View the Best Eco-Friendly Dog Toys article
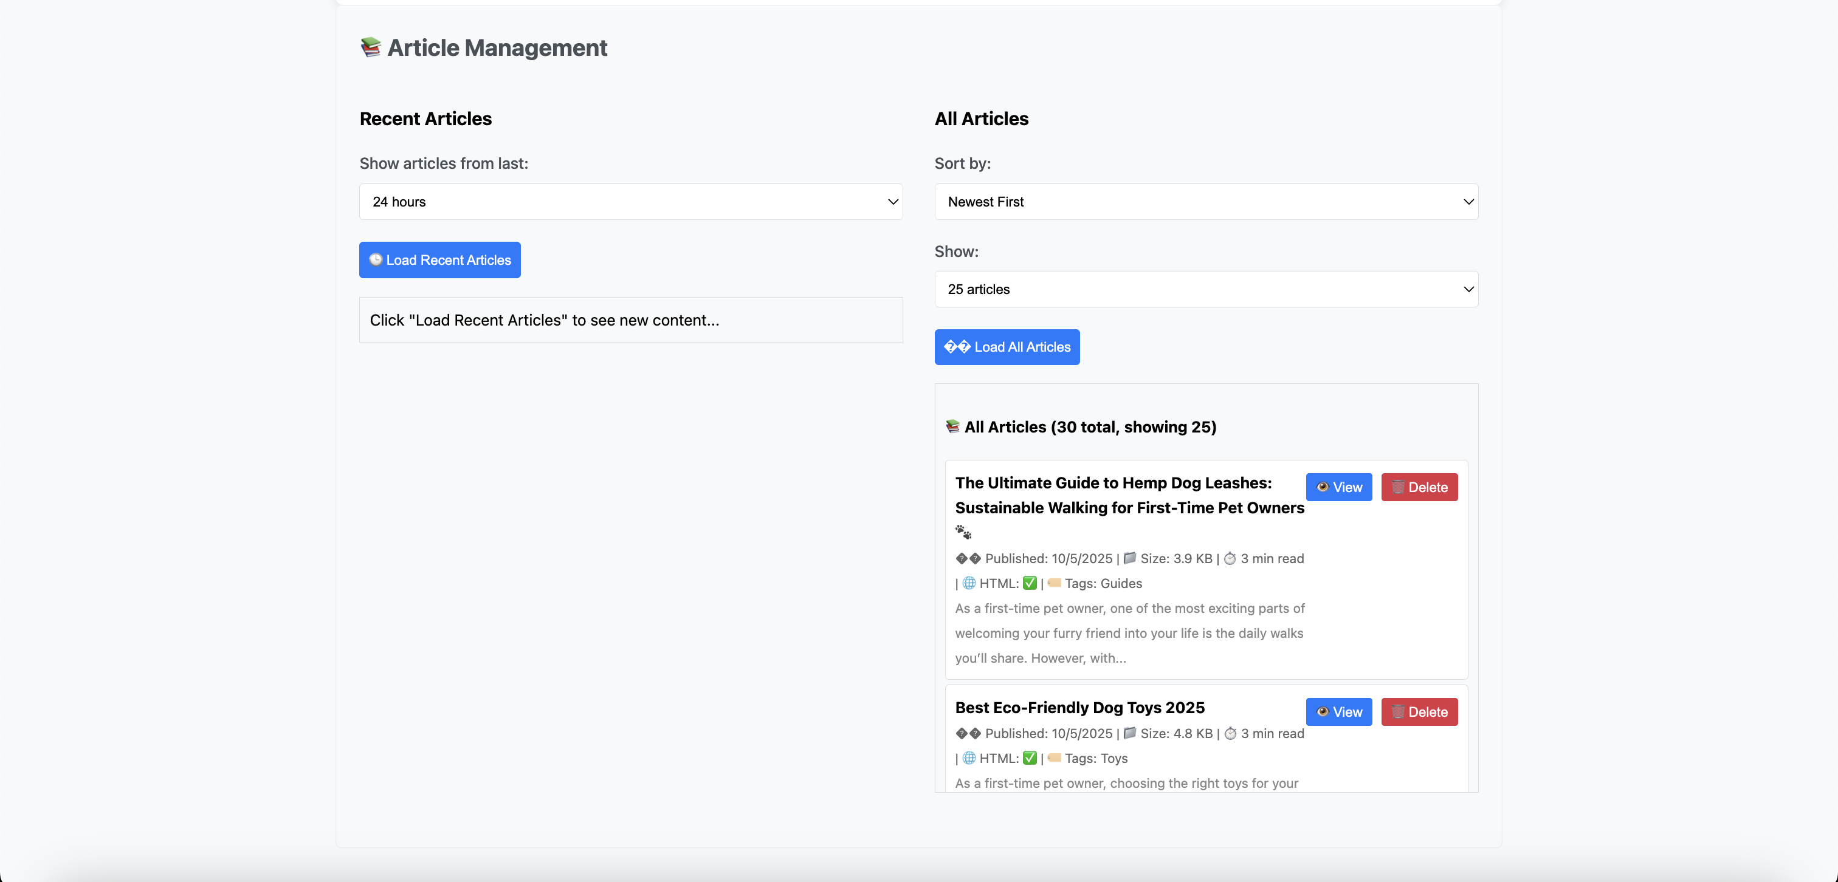 point(1338,711)
